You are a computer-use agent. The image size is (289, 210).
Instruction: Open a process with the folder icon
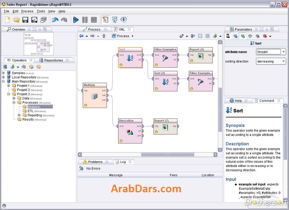[x=16, y=20]
